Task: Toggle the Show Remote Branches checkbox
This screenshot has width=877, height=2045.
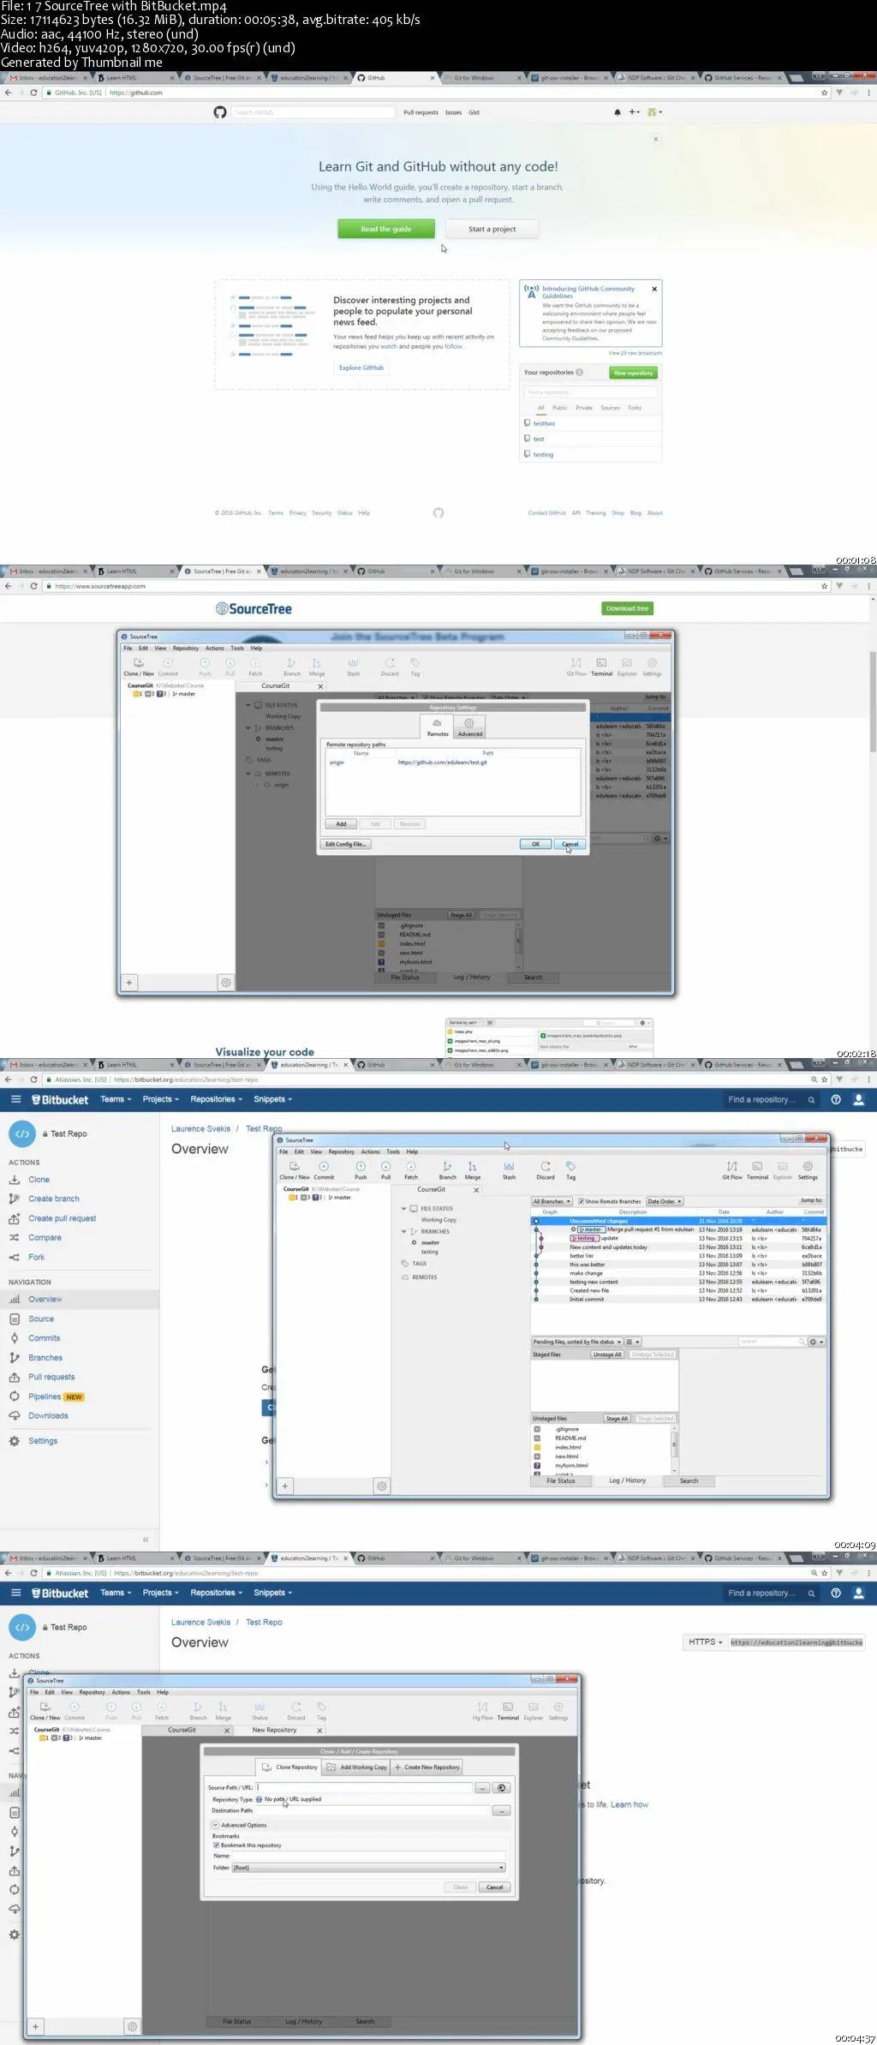Action: 582,1201
